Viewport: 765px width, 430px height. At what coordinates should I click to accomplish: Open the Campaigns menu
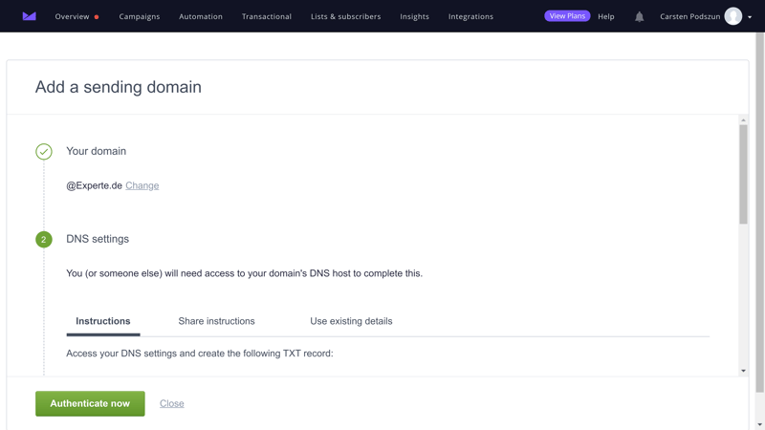point(140,16)
